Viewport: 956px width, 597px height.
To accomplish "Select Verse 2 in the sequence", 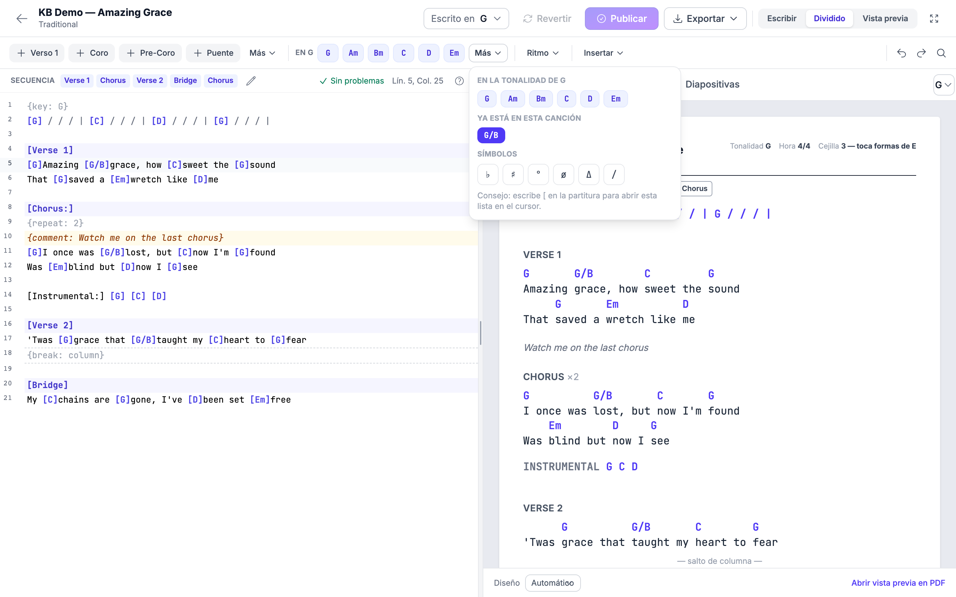I will coord(150,81).
